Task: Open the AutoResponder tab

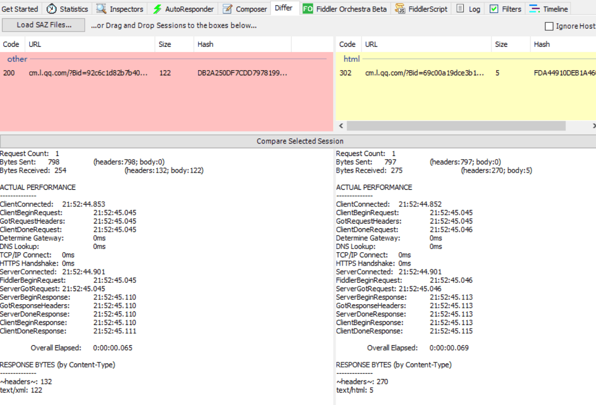Action: pos(183,9)
